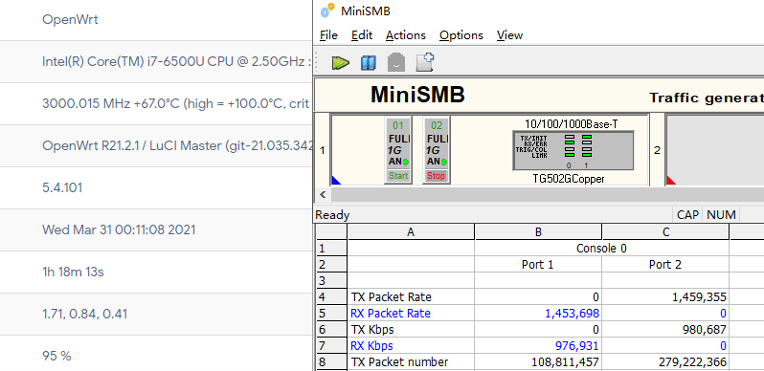Click value 976,931 in RX Kbps row
764x371 pixels.
point(577,346)
